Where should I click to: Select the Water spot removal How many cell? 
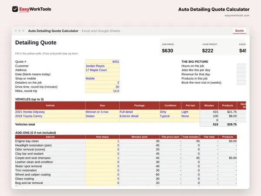tap(102, 166)
